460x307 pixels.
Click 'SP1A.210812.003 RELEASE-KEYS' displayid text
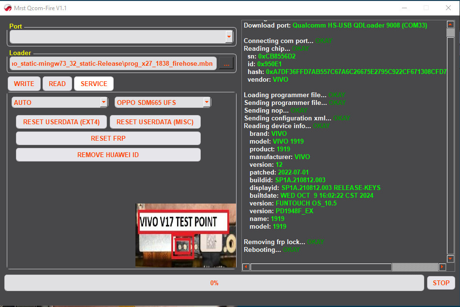click(x=331, y=188)
